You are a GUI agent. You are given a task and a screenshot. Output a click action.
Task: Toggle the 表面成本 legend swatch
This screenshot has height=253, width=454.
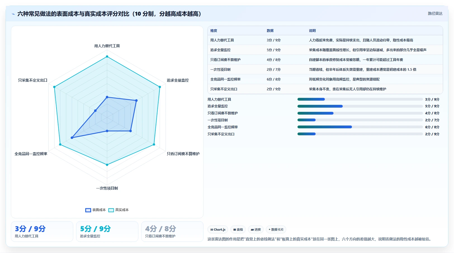coord(88,210)
